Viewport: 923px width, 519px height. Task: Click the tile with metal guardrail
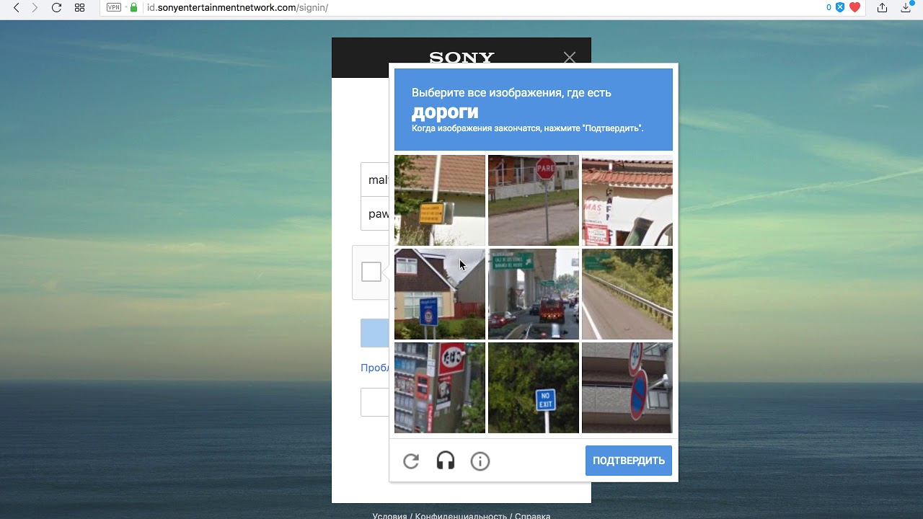pyautogui.click(x=627, y=294)
